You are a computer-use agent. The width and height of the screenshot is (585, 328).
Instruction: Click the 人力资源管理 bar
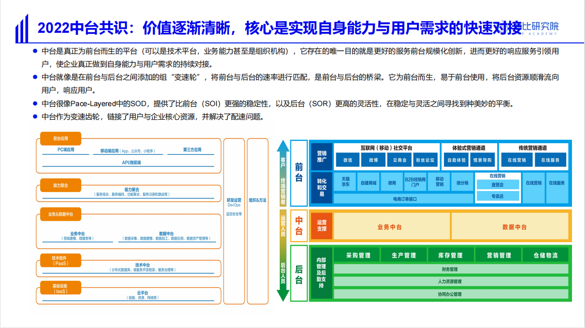(450, 282)
